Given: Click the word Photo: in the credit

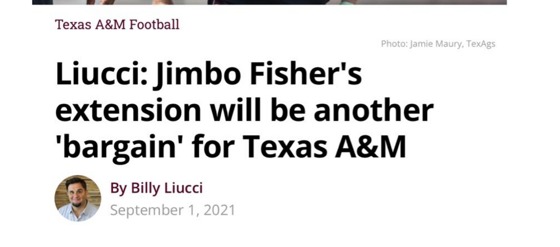Looking at the screenshot, I should [x=394, y=44].
